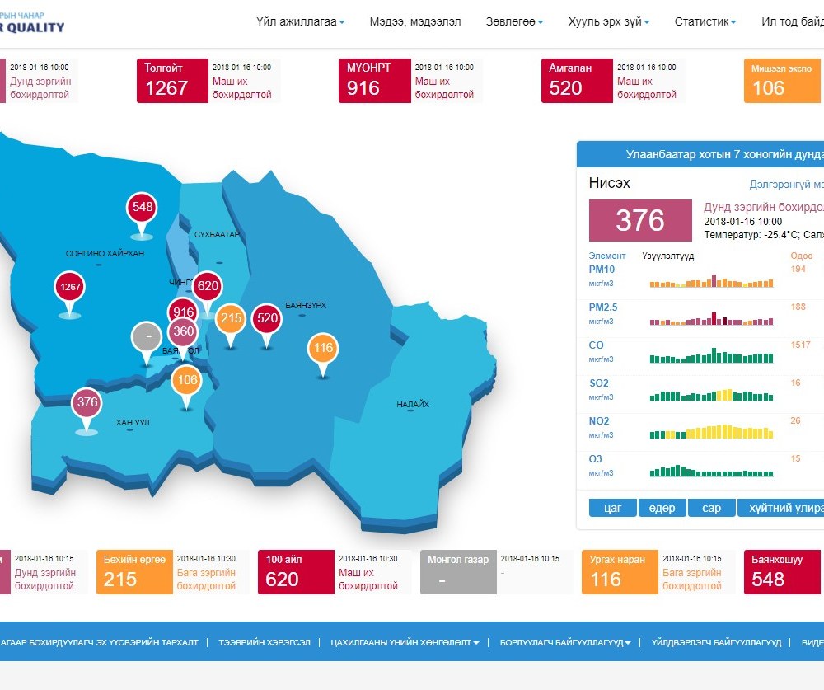Screen dimensions: 824x690
Task: Select the сар period button
Action: click(x=711, y=508)
